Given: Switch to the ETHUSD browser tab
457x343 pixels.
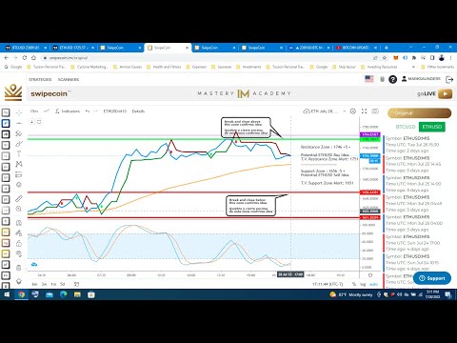Looking at the screenshot, I should 72,48.
